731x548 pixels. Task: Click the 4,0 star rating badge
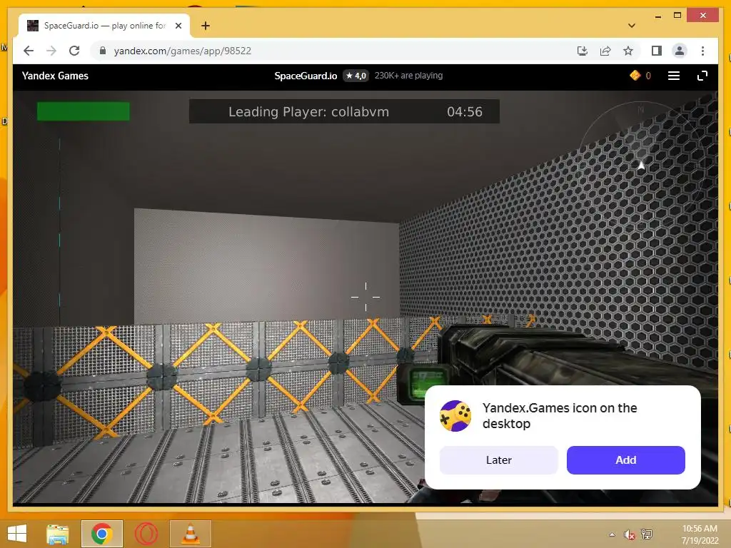point(356,76)
